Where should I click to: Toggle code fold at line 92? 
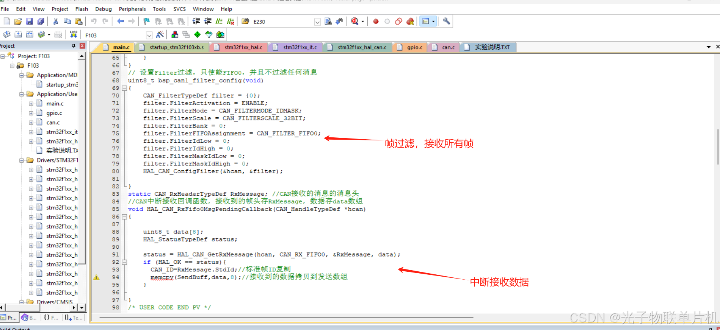pos(124,262)
